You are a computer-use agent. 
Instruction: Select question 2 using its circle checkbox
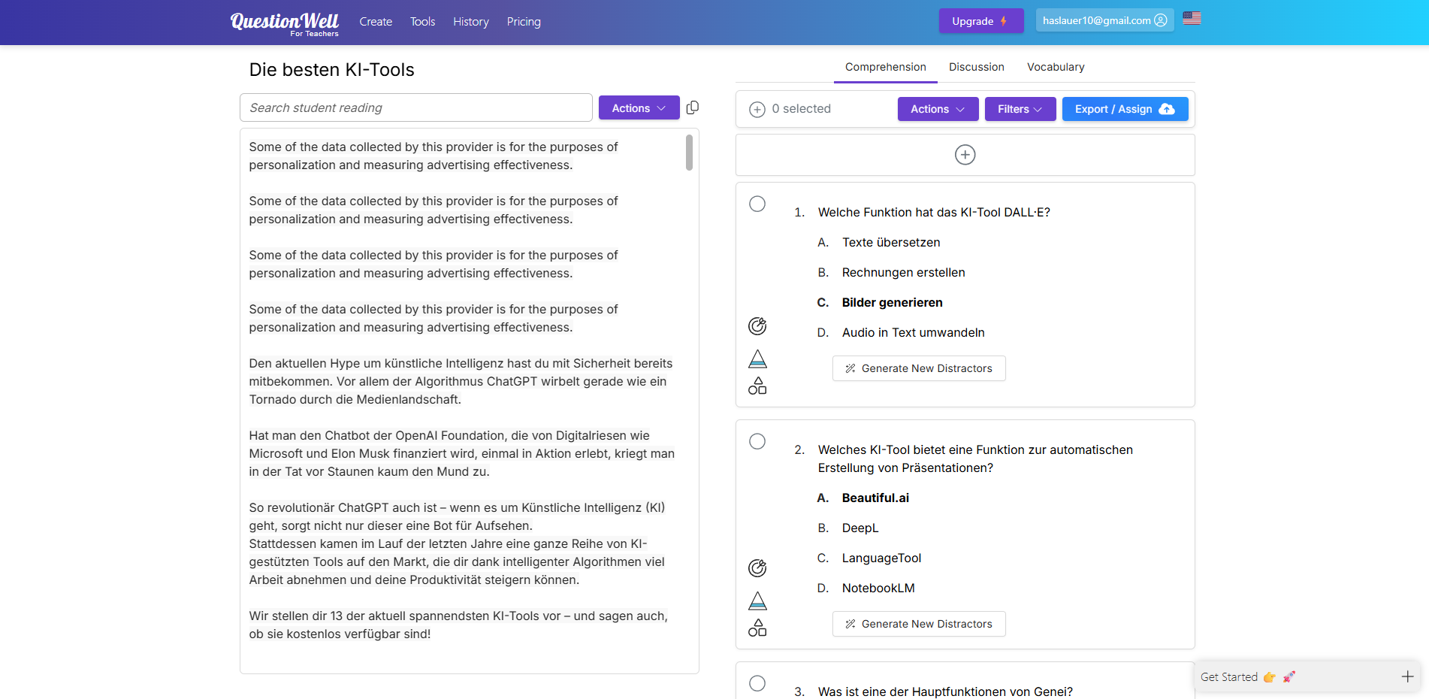click(757, 442)
